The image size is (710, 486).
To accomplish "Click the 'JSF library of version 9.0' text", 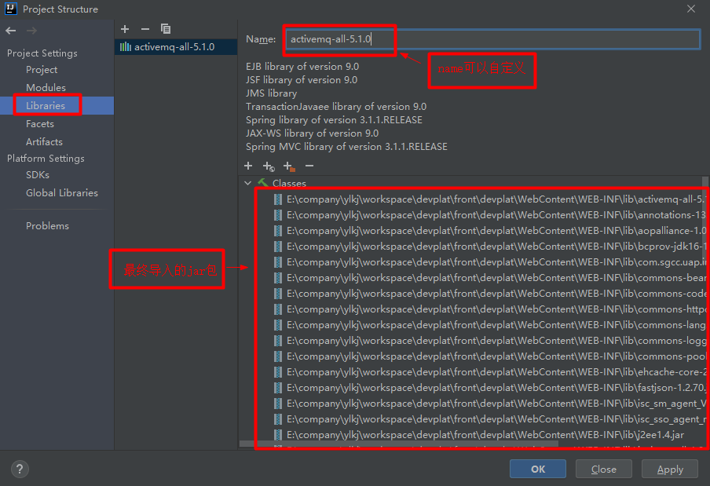I will (x=302, y=80).
